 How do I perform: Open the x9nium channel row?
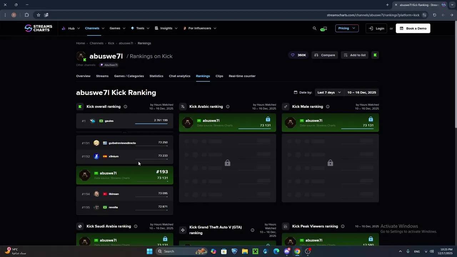pyautogui.click(x=125, y=156)
